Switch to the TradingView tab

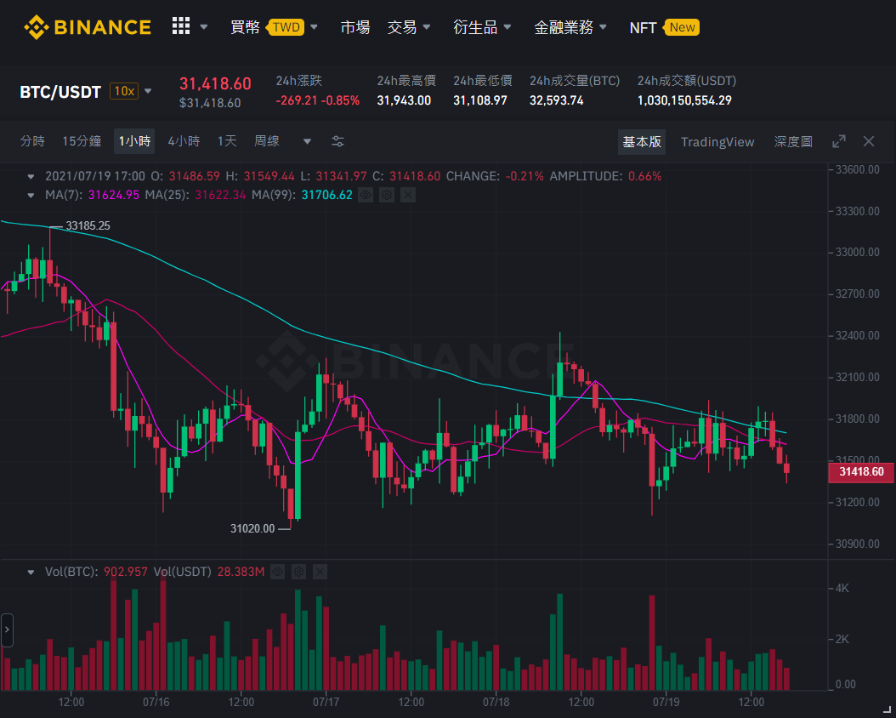tap(717, 142)
